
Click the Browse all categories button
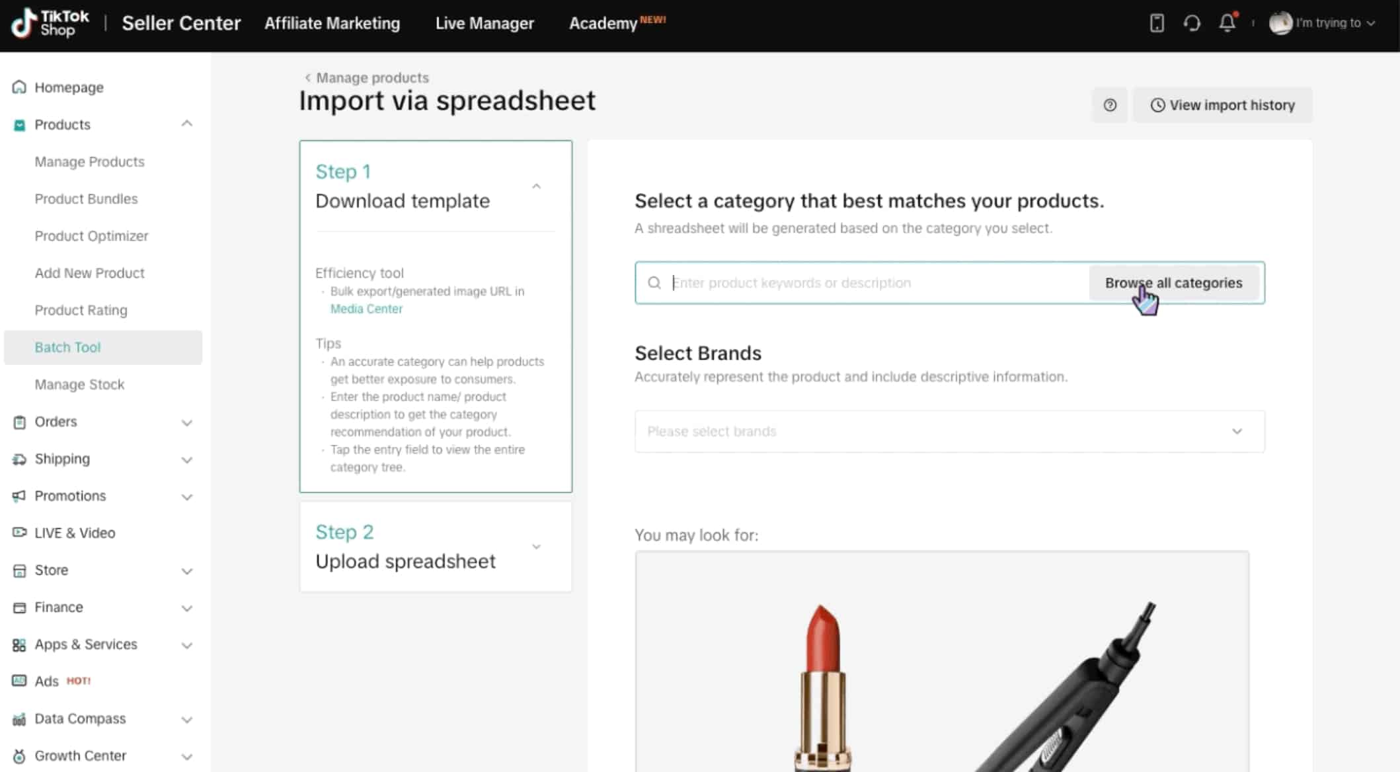click(1173, 283)
